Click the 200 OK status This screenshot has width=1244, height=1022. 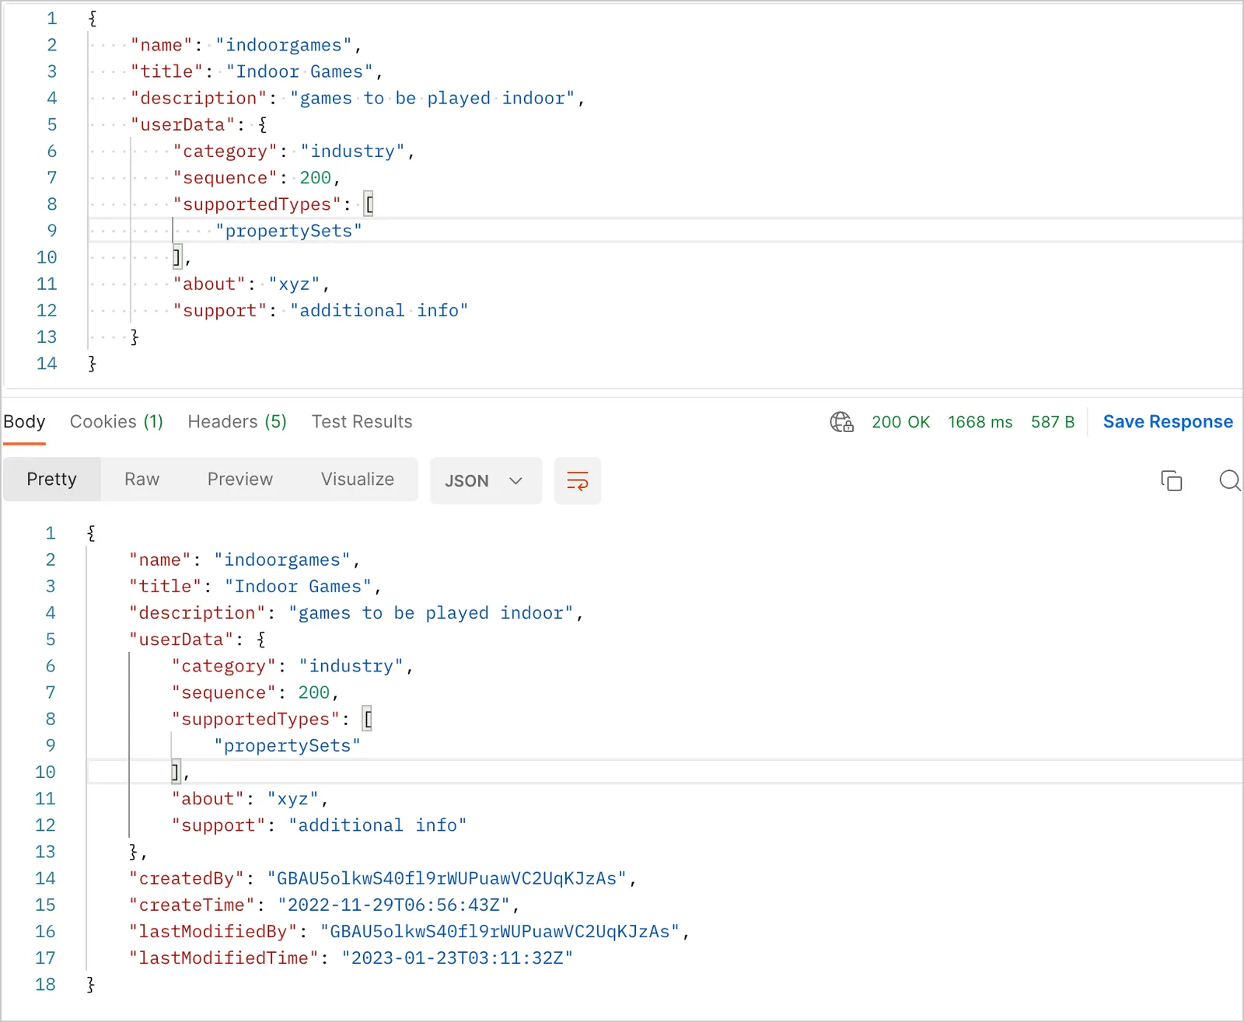(x=900, y=422)
